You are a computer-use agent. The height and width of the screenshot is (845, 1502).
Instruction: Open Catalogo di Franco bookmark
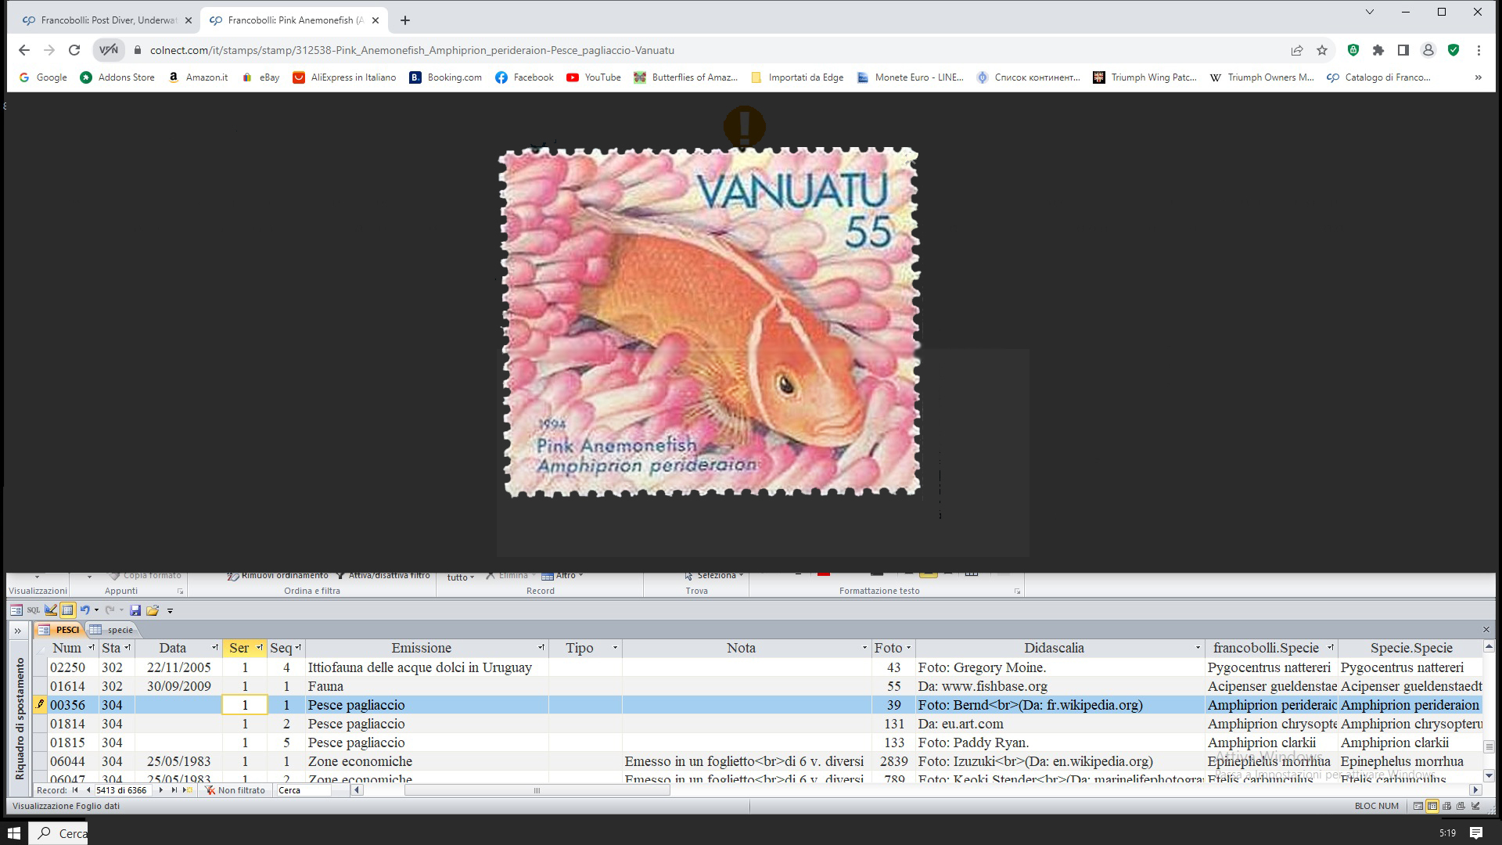click(x=1379, y=77)
